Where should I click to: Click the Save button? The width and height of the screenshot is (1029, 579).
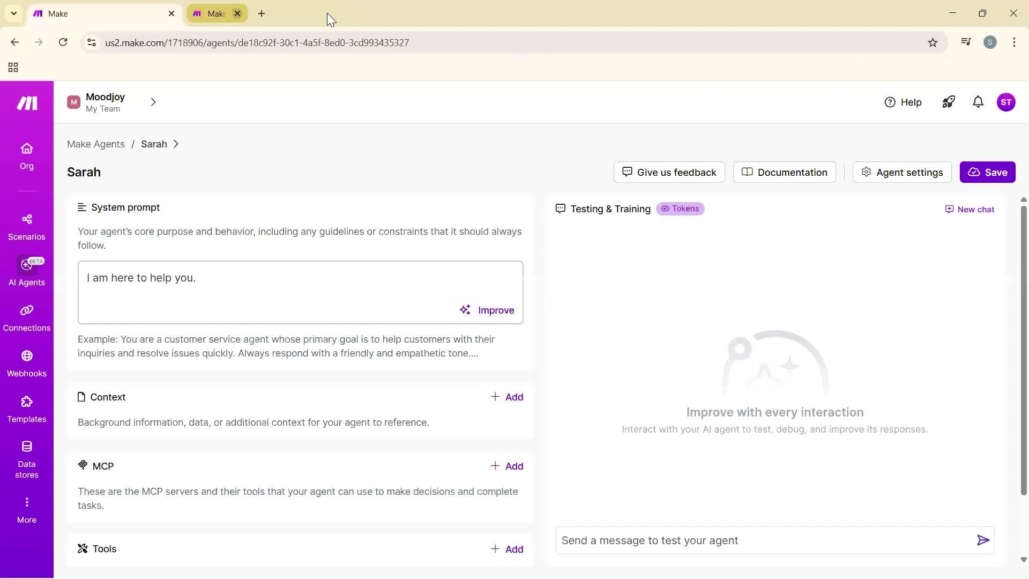click(x=987, y=172)
